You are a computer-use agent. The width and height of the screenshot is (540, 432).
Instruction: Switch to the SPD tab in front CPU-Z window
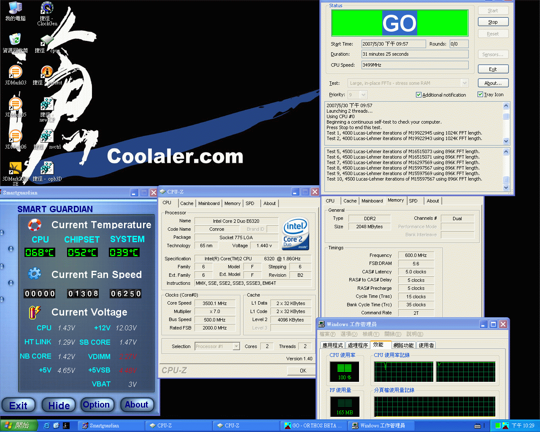pyautogui.click(x=250, y=203)
